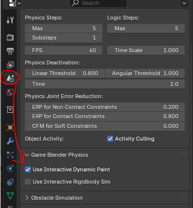The width and height of the screenshot is (193, 208).
Task: Click the Physics Steps label
Action: [x=43, y=18]
